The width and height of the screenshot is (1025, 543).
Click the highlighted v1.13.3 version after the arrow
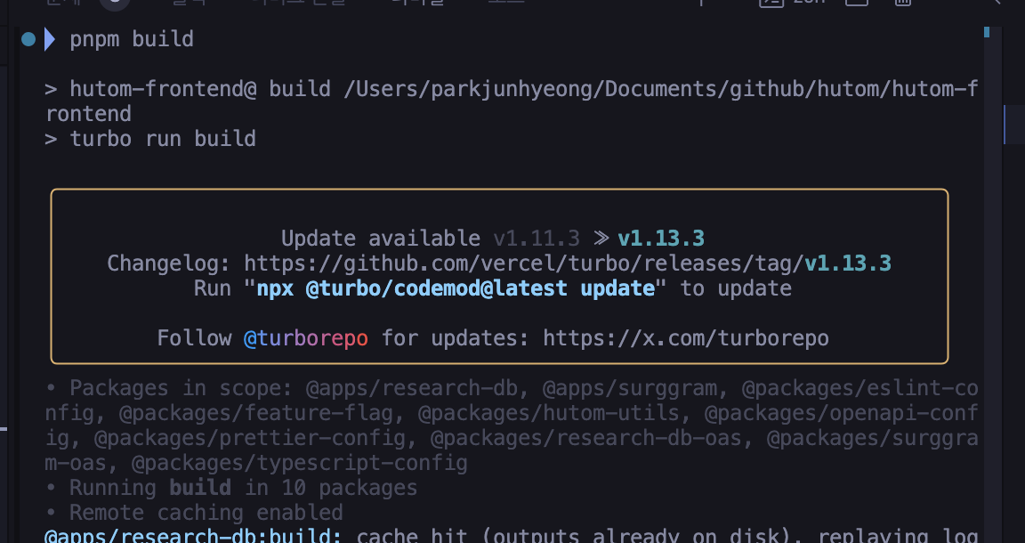[x=661, y=239]
